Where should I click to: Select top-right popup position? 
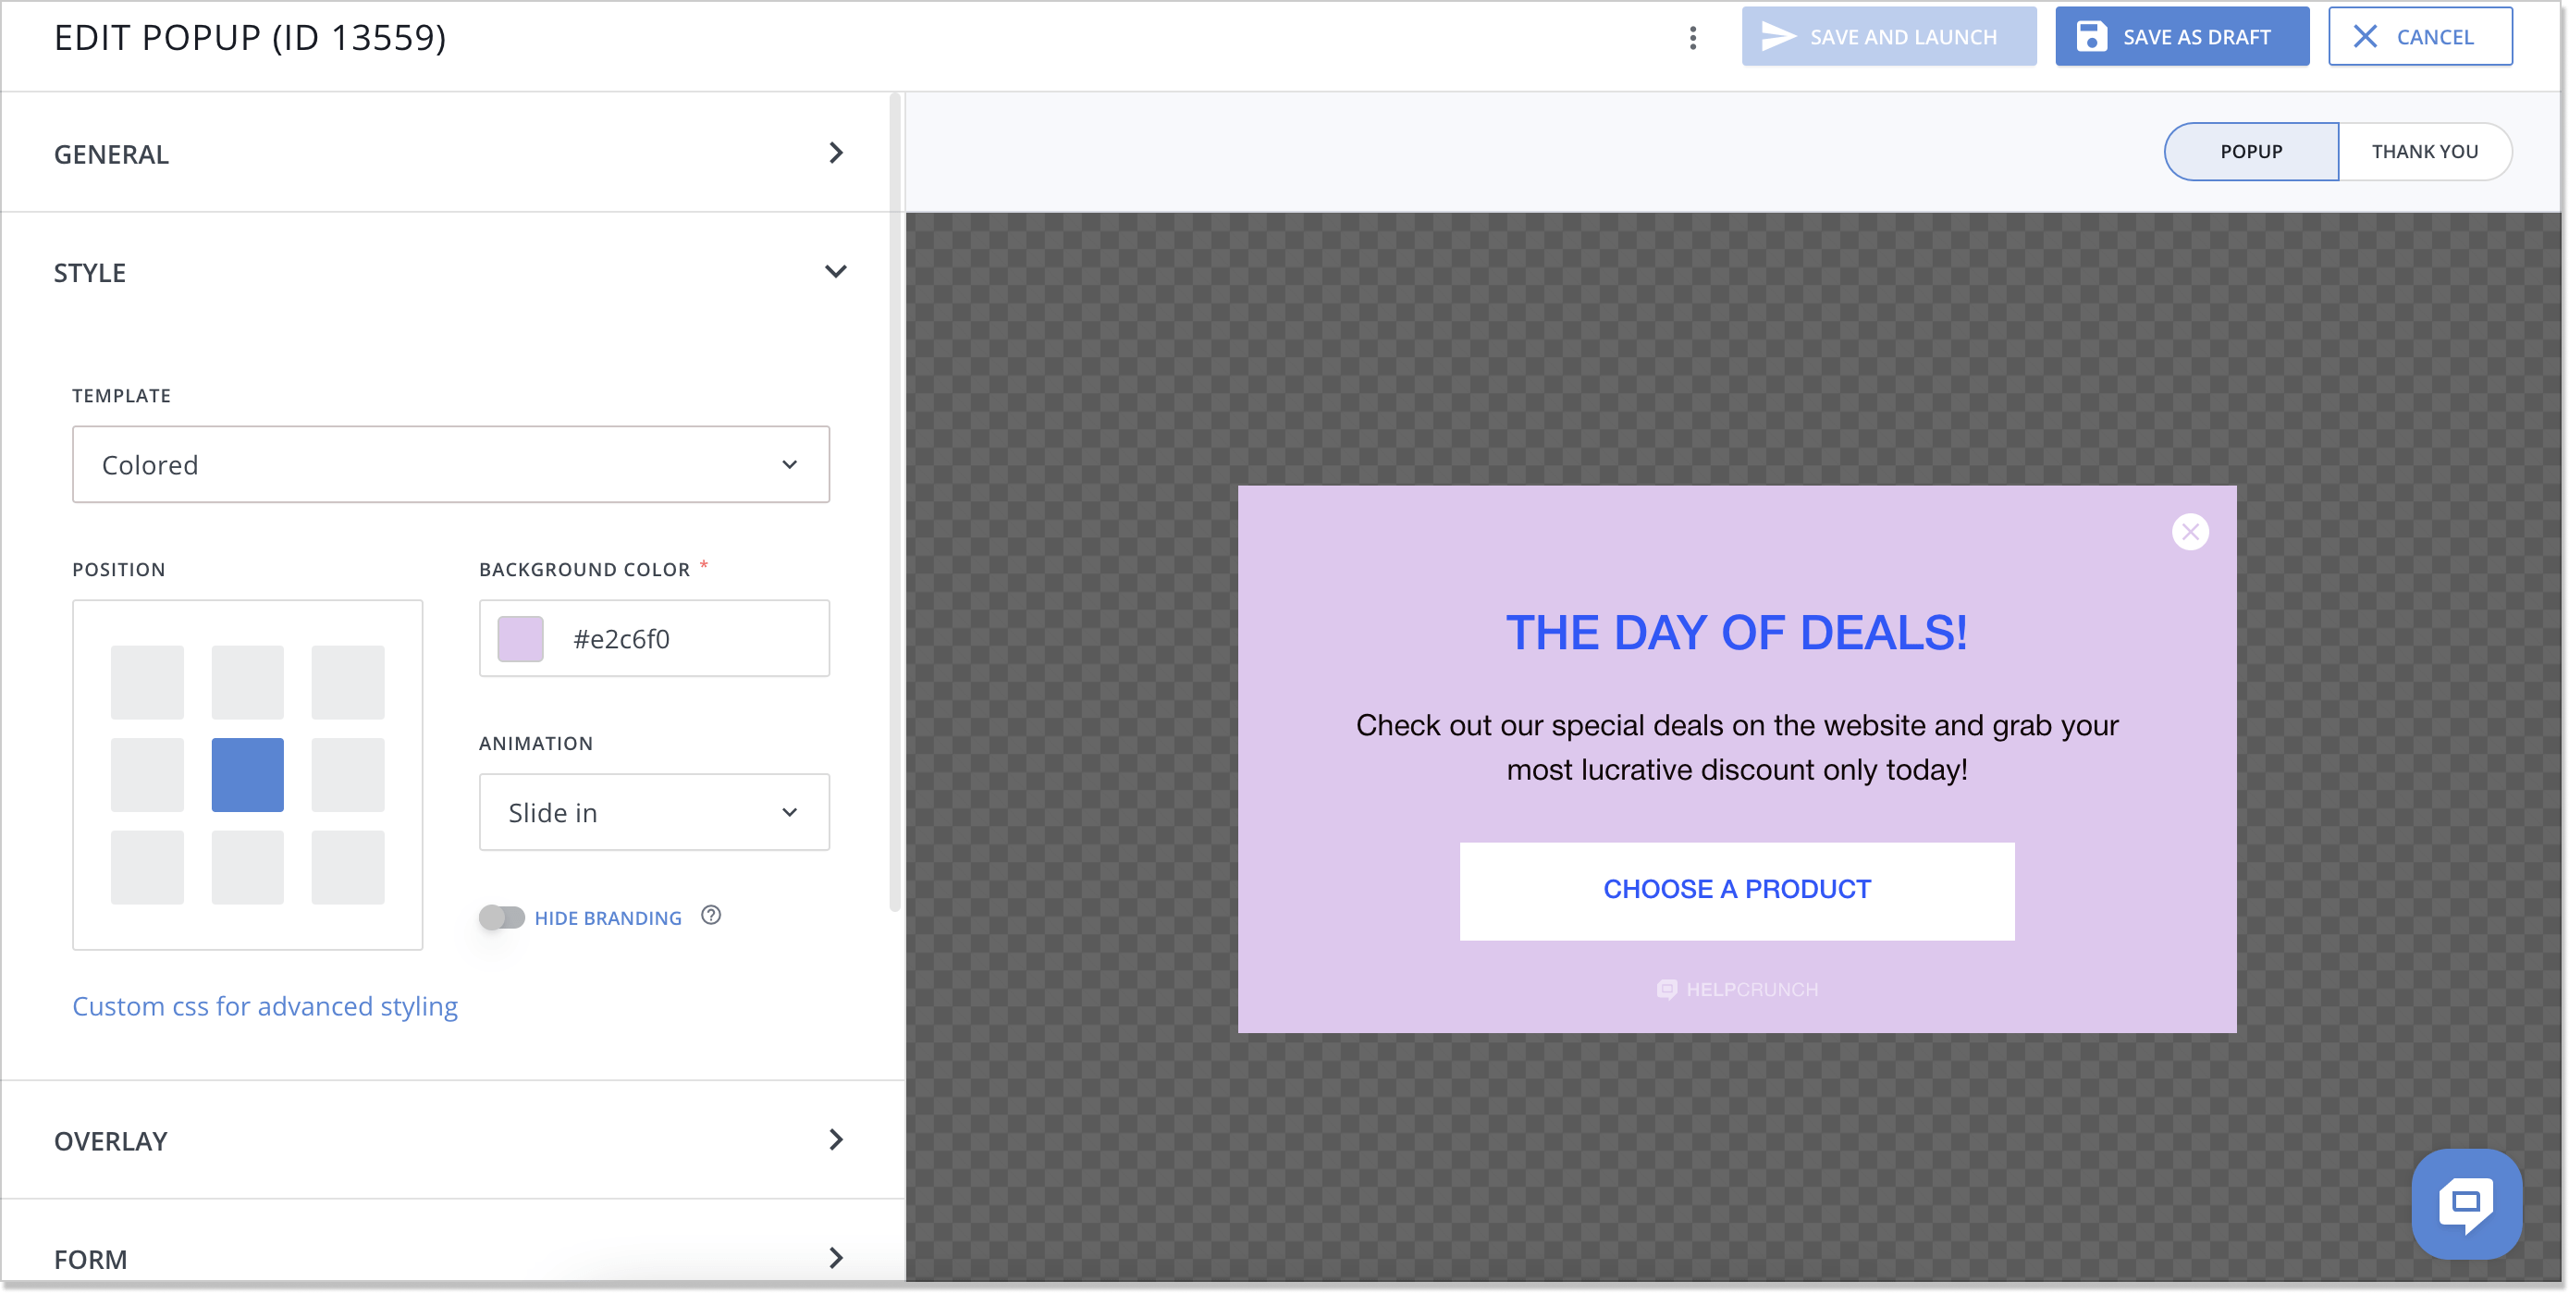pos(348,683)
